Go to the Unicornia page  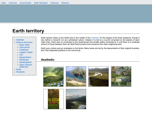[13, 3]
